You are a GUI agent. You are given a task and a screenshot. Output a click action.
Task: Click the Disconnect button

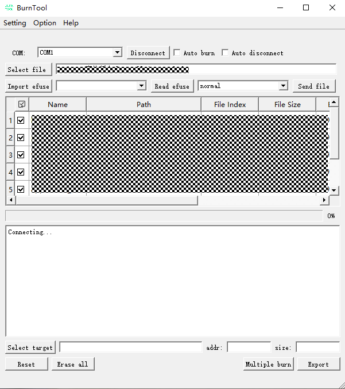148,53
